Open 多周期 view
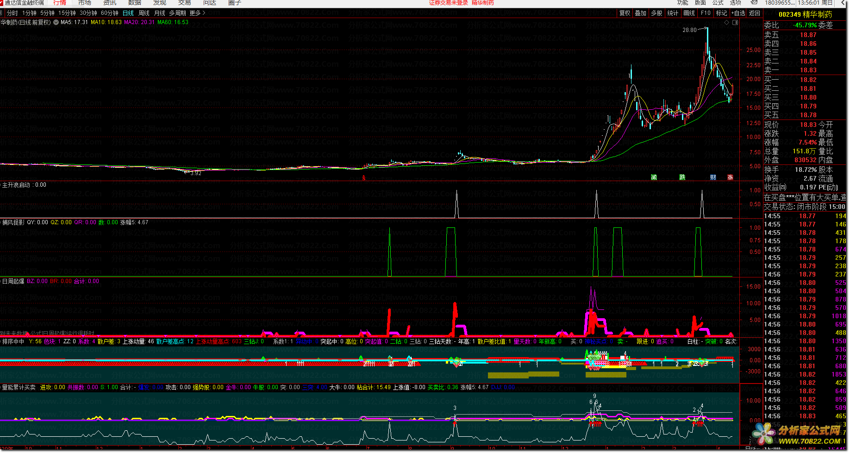 (177, 13)
